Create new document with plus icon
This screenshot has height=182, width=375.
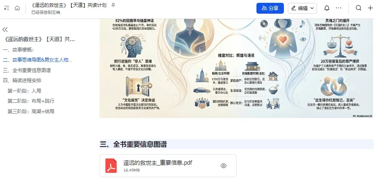pos(370,8)
